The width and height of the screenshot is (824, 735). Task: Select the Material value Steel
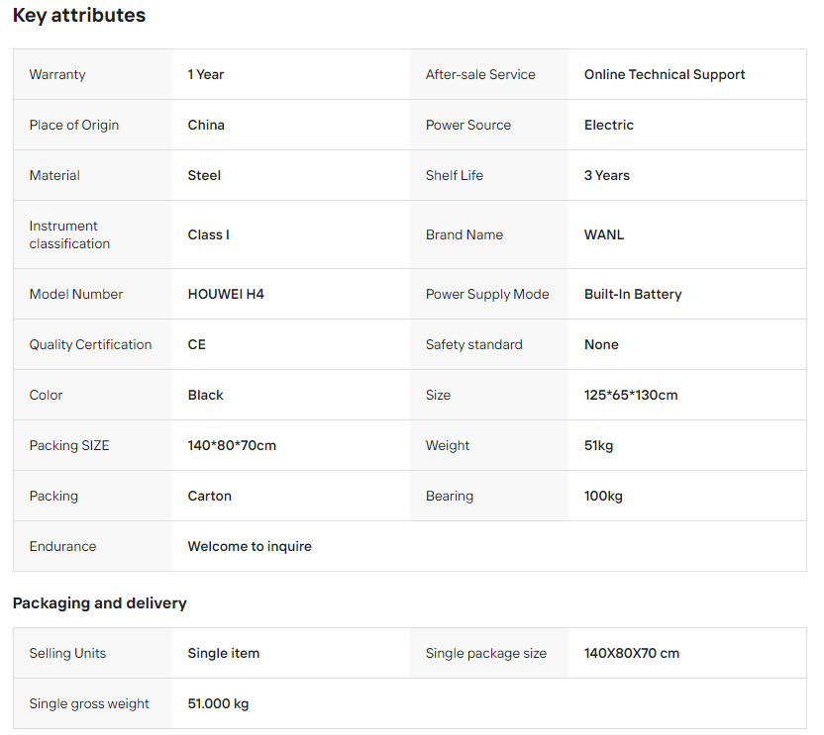coord(204,175)
